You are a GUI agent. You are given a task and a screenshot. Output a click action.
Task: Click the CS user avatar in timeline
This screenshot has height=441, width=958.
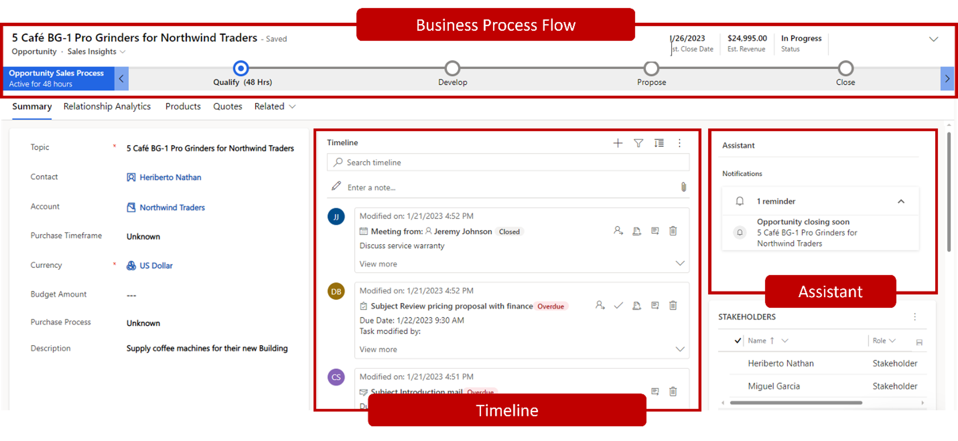[x=336, y=377]
